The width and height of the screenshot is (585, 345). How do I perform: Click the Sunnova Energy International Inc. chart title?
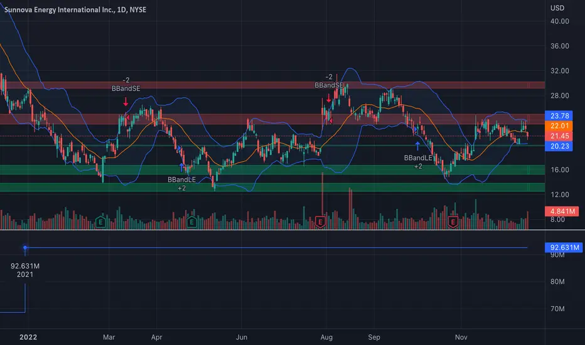[75, 9]
